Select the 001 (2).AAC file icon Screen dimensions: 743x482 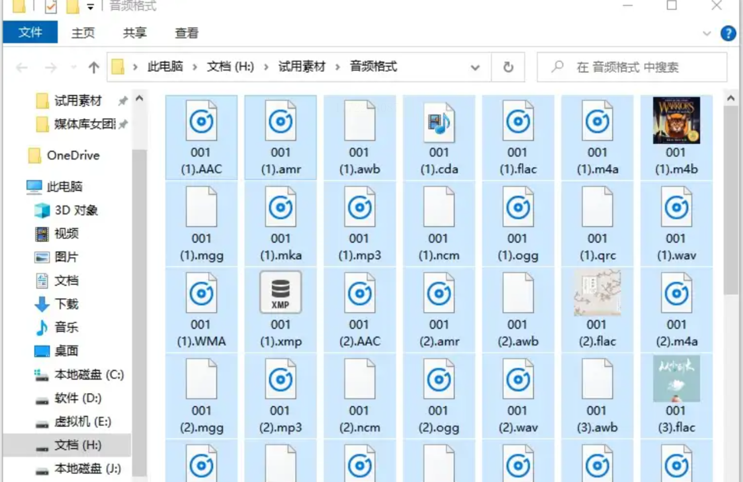[360, 293]
